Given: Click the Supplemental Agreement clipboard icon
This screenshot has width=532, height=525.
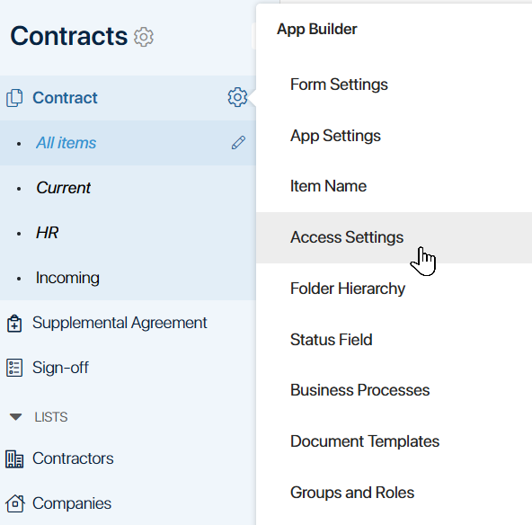Looking at the screenshot, I should click(14, 323).
